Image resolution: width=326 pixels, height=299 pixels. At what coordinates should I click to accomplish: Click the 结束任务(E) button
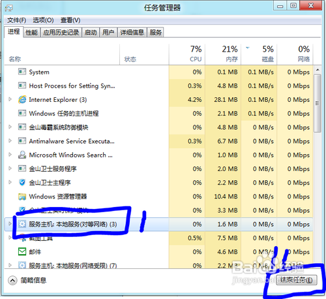click(297, 280)
